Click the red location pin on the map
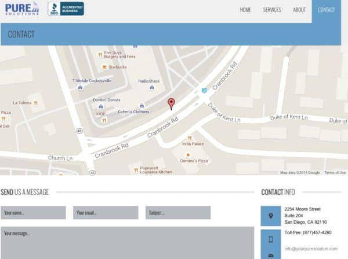Viewport: 348px width, 259px height. click(x=171, y=103)
